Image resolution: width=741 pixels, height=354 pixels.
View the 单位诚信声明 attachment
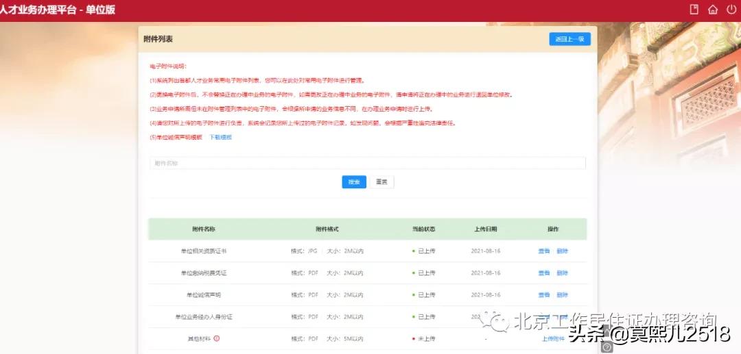point(544,295)
